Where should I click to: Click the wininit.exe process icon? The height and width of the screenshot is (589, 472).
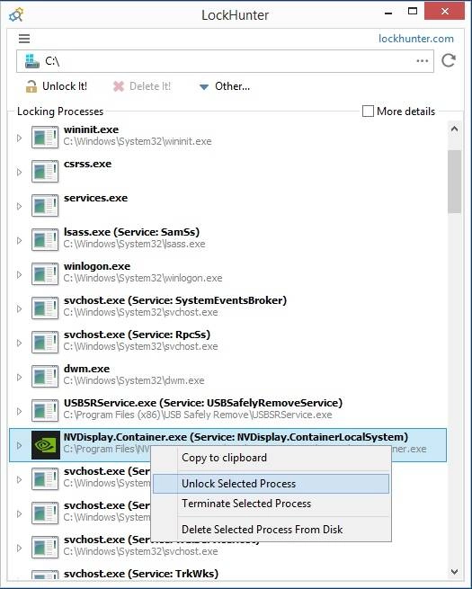point(45,137)
